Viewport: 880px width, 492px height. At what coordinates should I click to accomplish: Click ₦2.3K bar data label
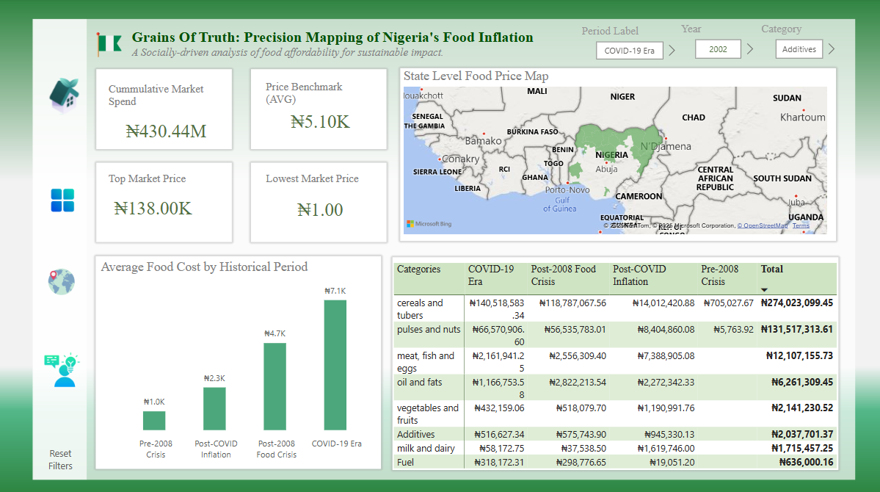tap(214, 379)
